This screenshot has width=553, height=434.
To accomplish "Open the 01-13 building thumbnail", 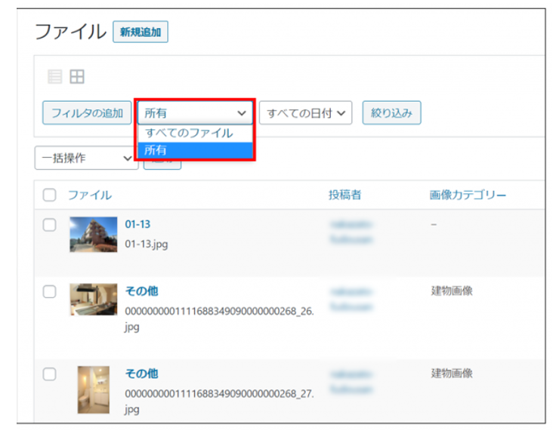I will coord(93,234).
